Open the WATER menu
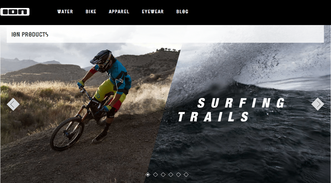331x183 pixels. pos(65,11)
